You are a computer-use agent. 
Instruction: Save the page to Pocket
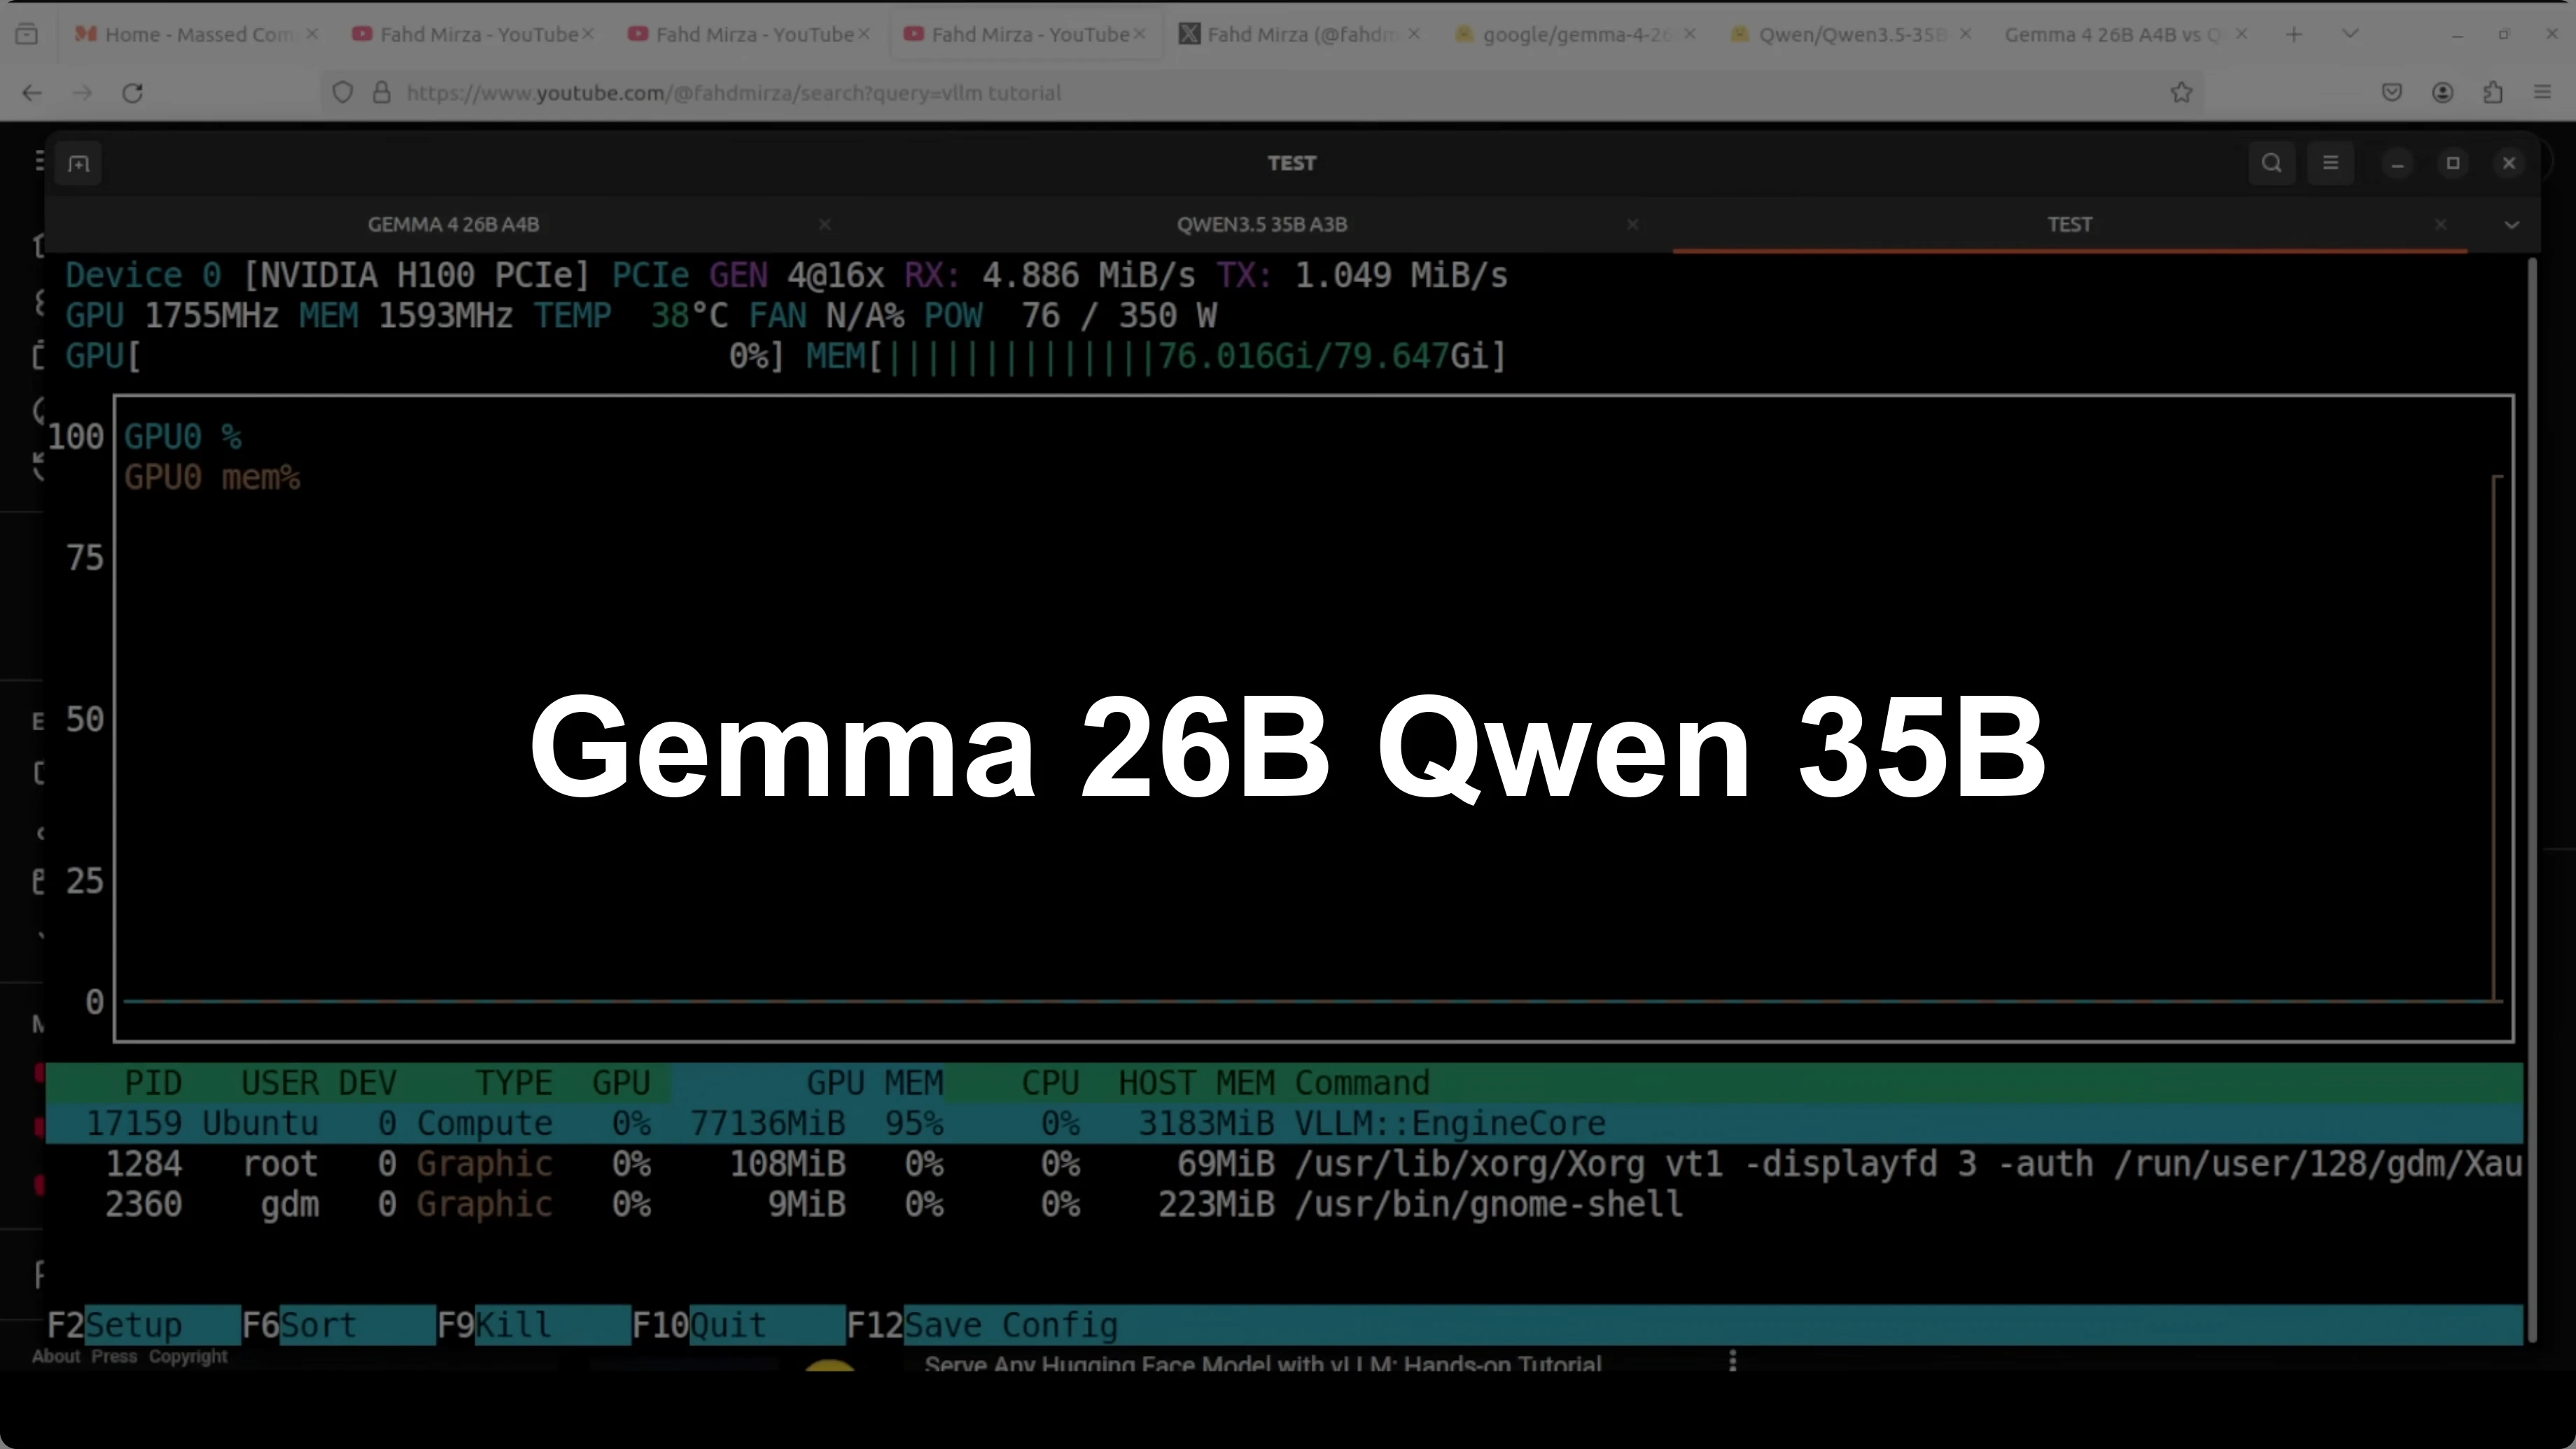tap(2392, 93)
